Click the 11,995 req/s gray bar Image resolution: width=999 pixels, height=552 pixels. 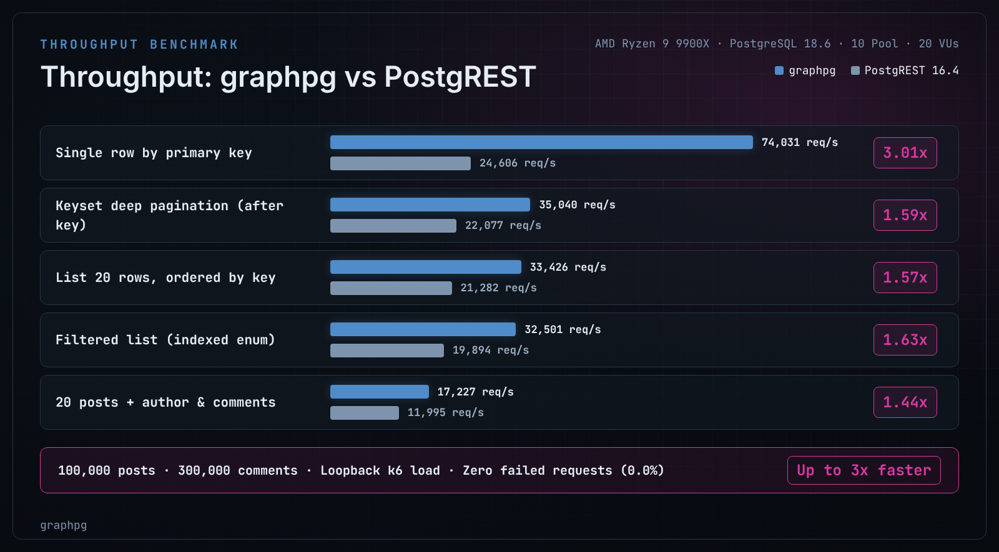[x=365, y=413]
